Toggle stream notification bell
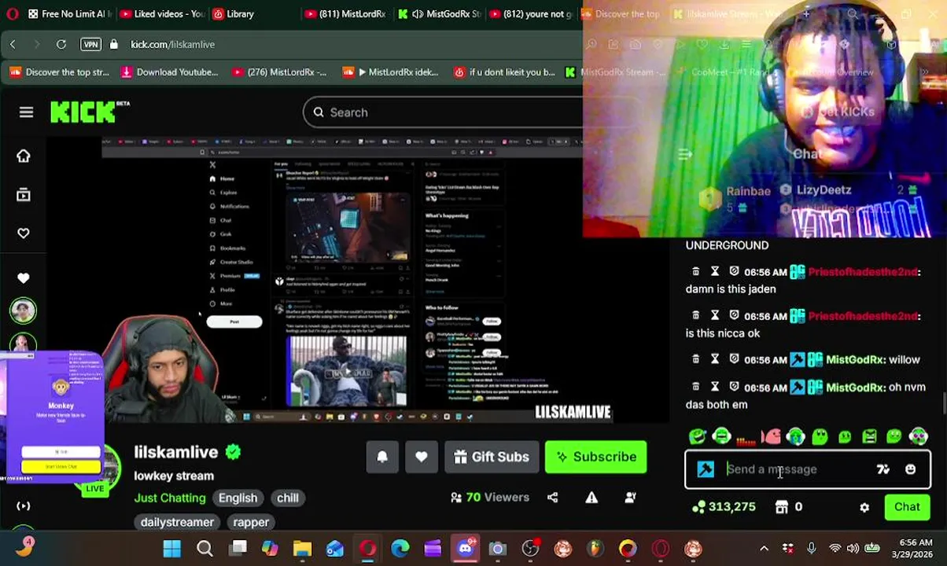Viewport: 947px width, 566px height. pos(382,457)
